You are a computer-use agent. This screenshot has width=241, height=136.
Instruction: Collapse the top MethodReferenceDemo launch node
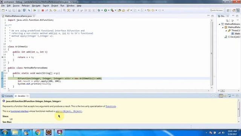[220, 24]
